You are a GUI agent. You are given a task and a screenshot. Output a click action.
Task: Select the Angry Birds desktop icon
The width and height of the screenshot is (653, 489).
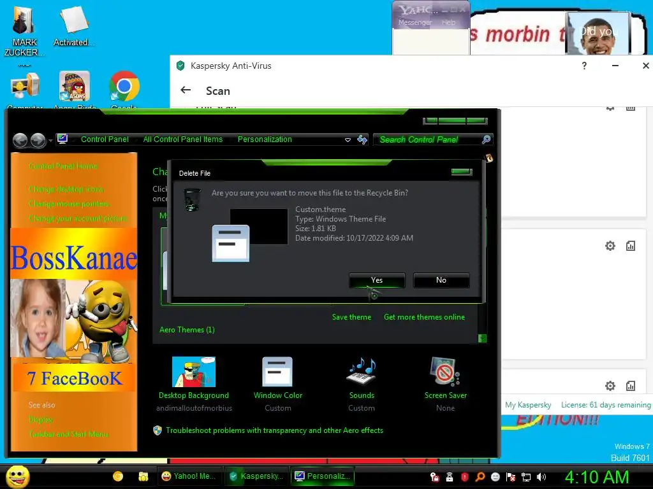(75, 89)
